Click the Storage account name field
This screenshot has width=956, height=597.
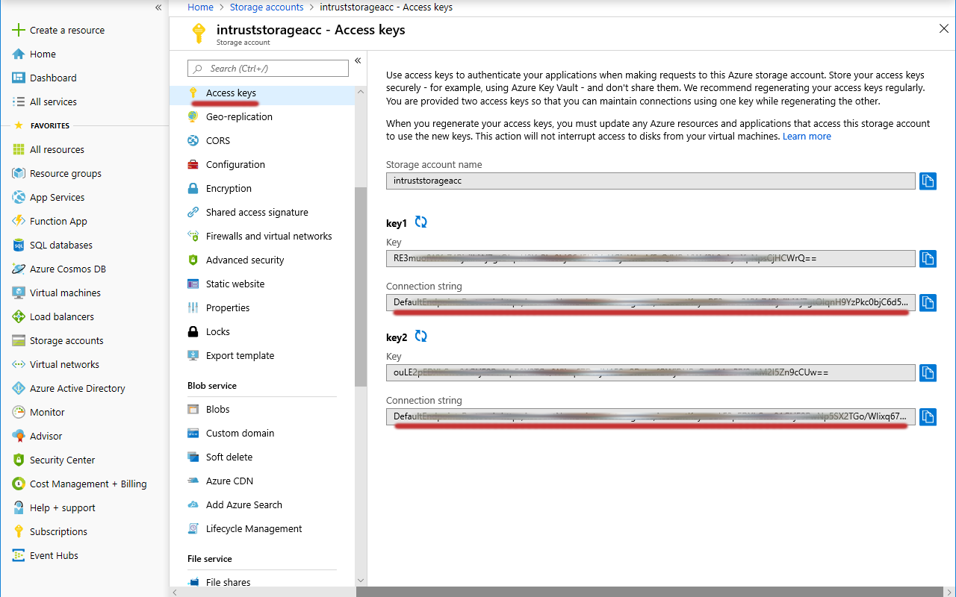click(x=651, y=181)
